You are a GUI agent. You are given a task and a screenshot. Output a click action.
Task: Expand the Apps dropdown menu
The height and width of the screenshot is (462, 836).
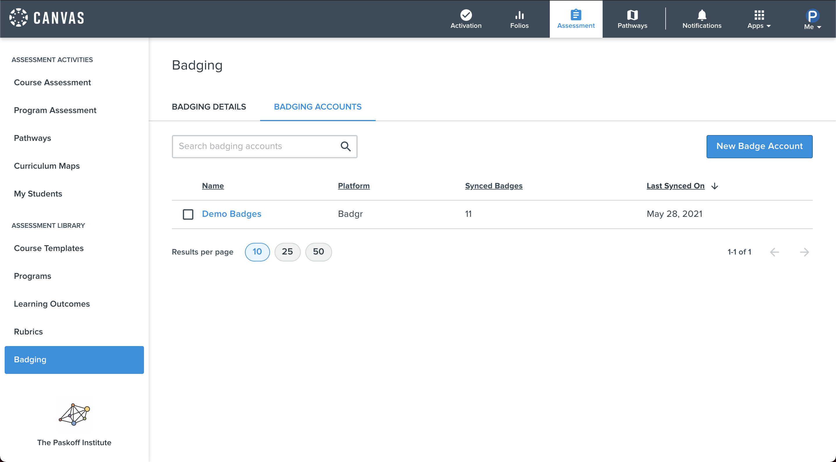click(x=759, y=19)
